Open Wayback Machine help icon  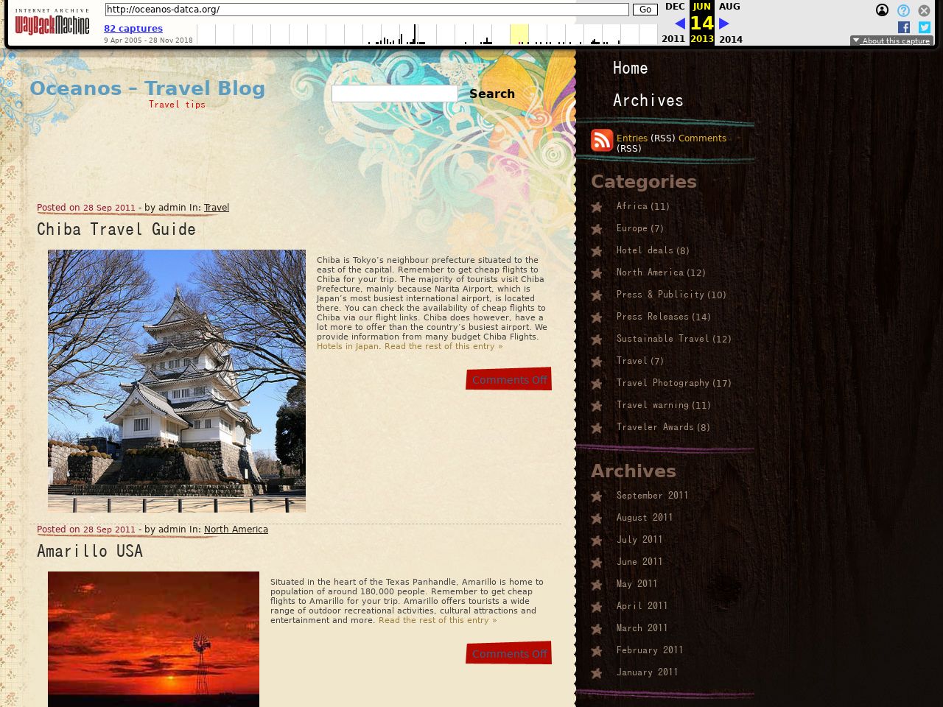point(903,10)
